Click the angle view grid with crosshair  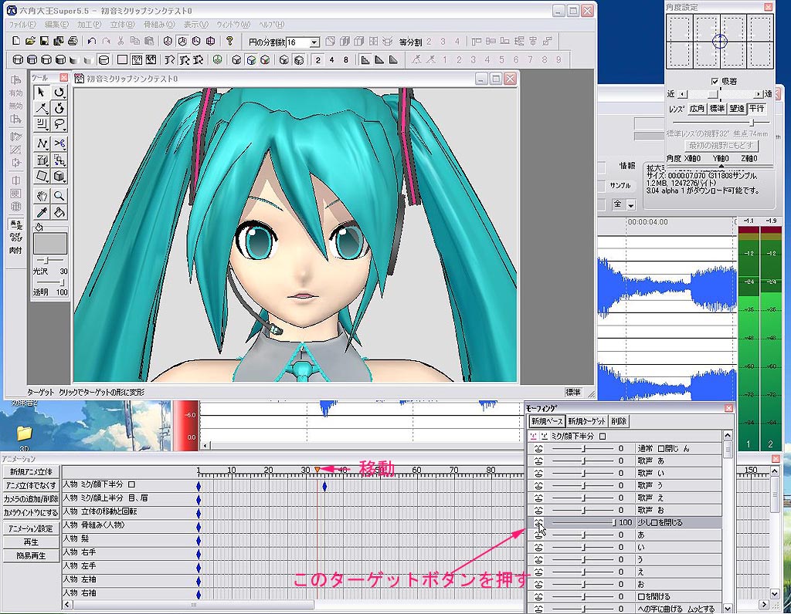[720, 42]
